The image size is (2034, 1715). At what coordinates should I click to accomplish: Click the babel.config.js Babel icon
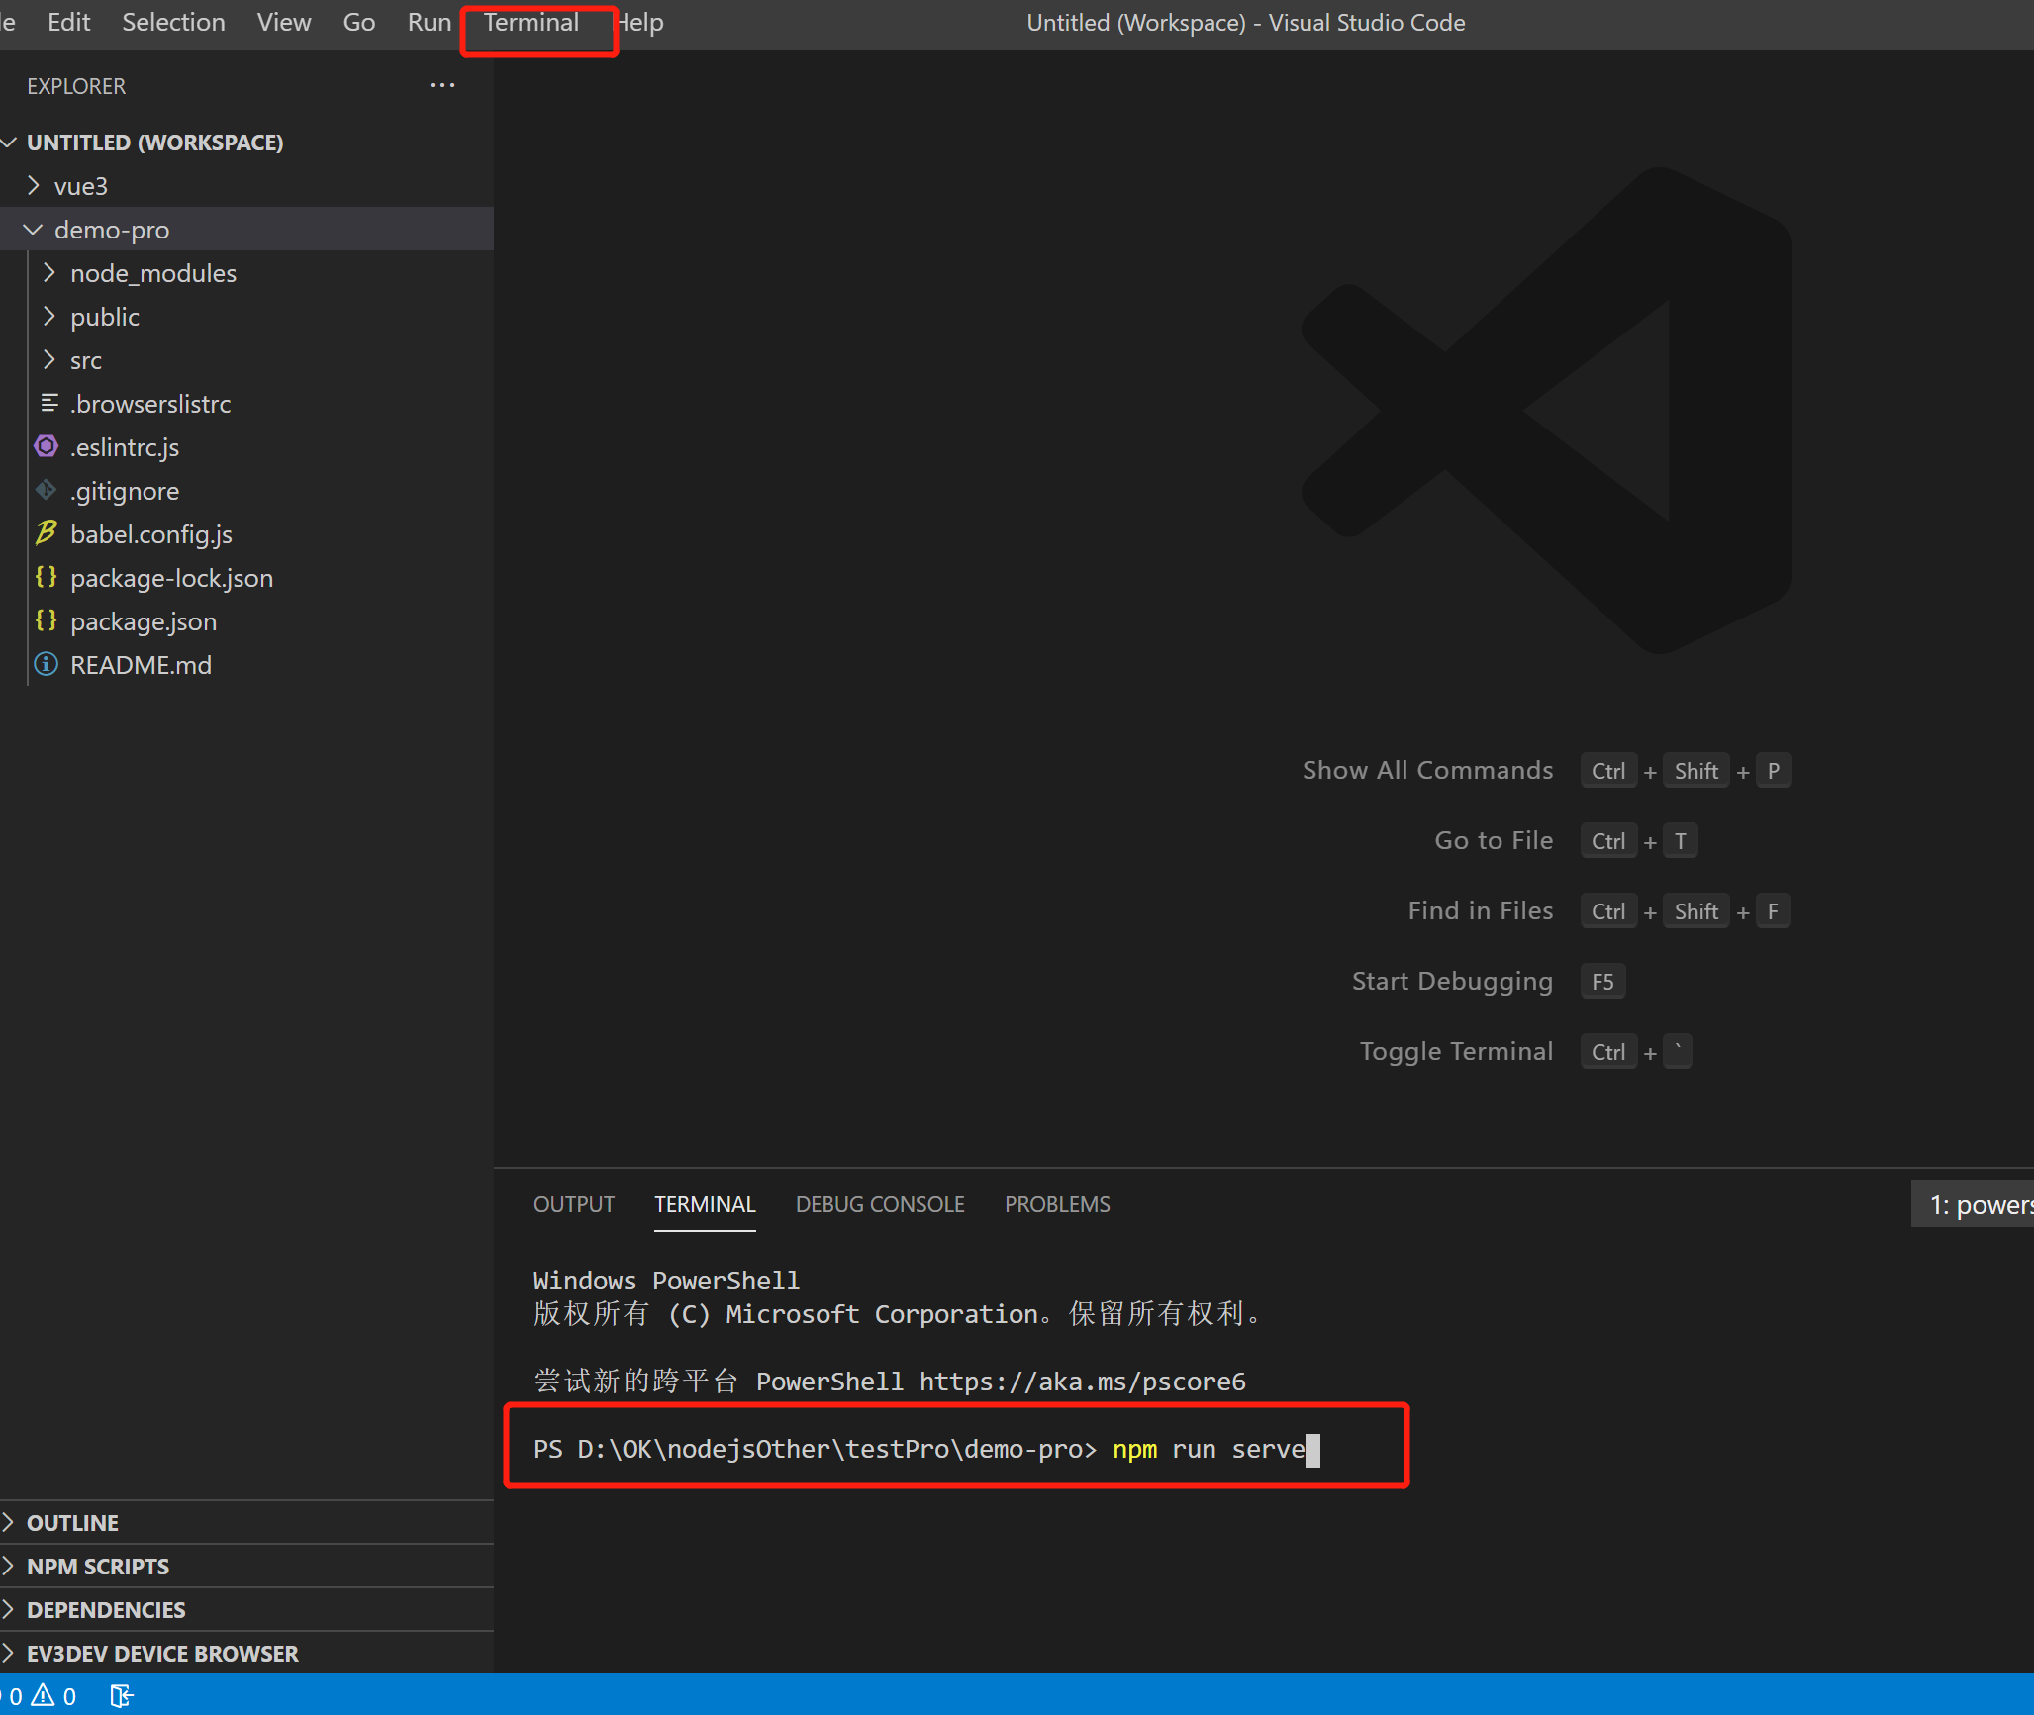click(x=46, y=533)
